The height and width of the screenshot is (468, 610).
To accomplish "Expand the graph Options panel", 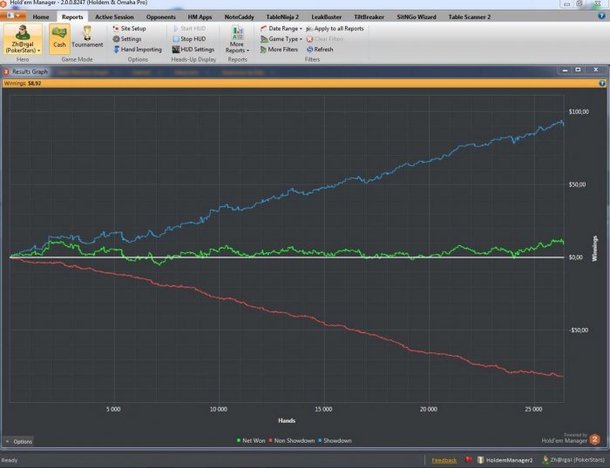I will click(18, 442).
